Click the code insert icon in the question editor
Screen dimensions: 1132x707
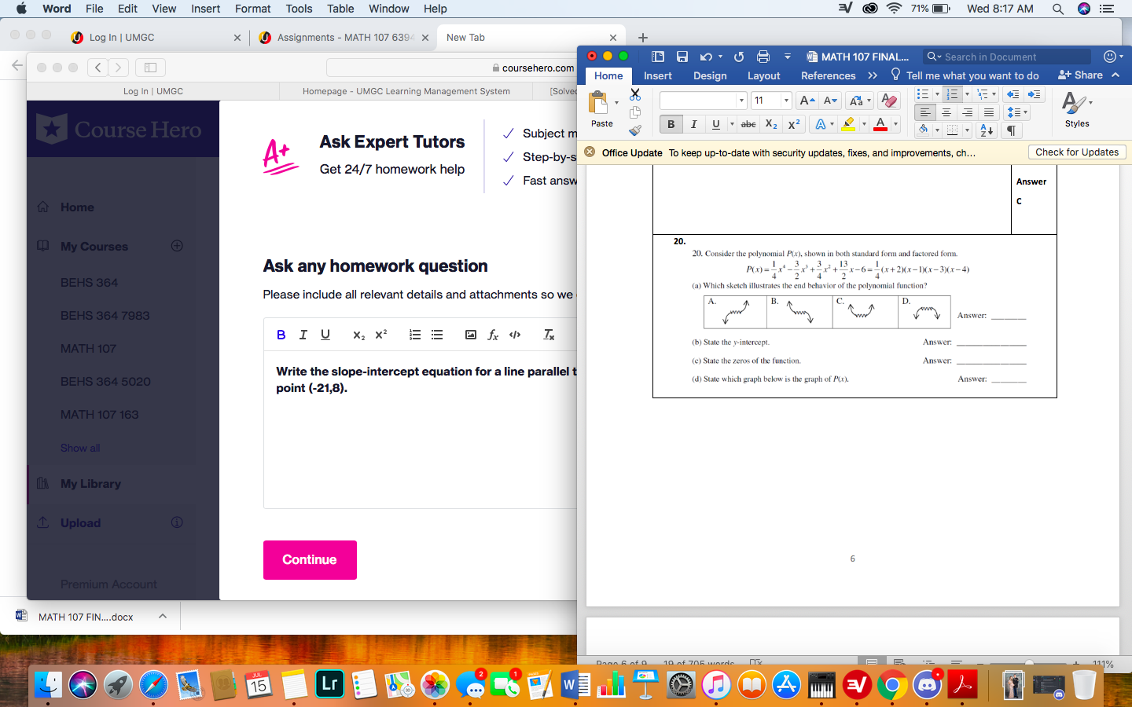[x=515, y=335]
